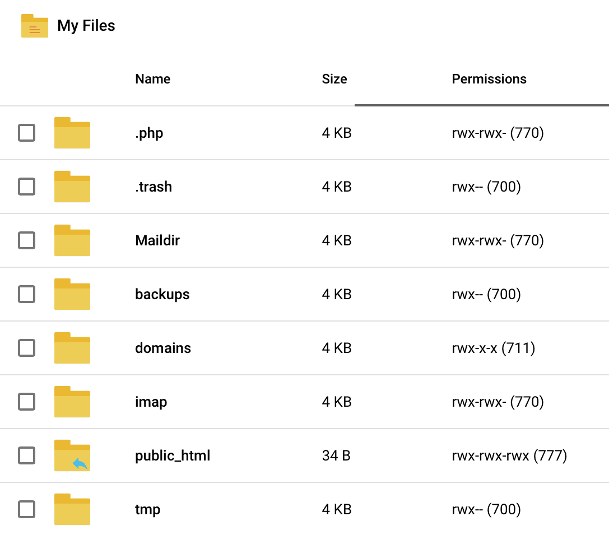
Task: Sort files by the Size column
Action: point(334,79)
